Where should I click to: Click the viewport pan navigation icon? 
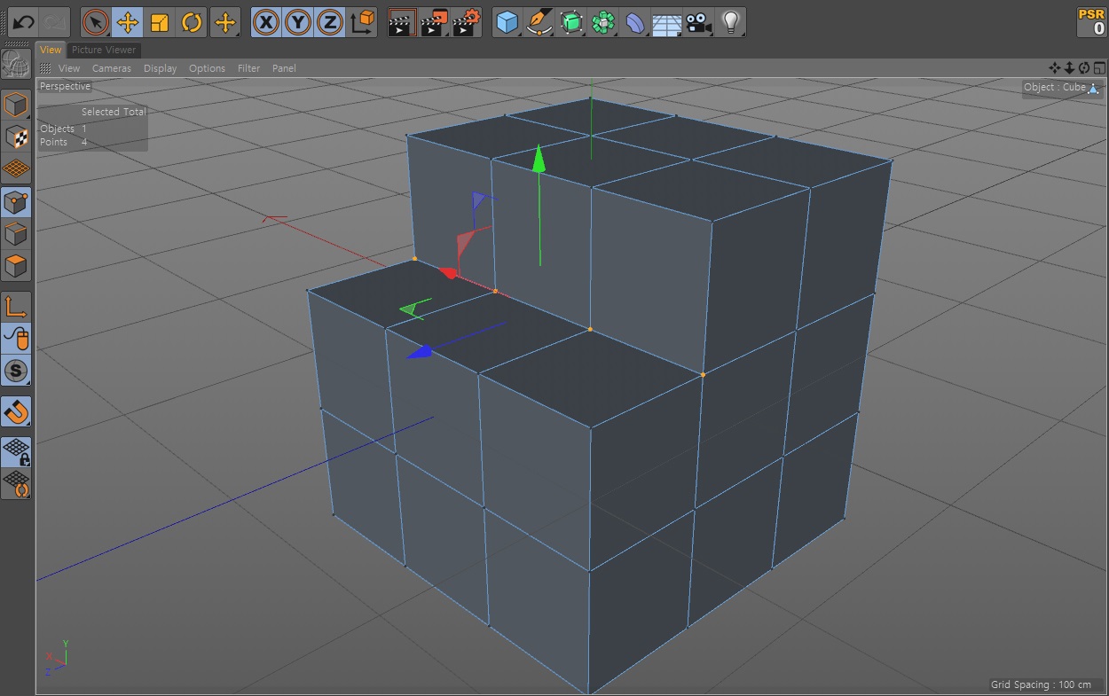[x=1055, y=68]
